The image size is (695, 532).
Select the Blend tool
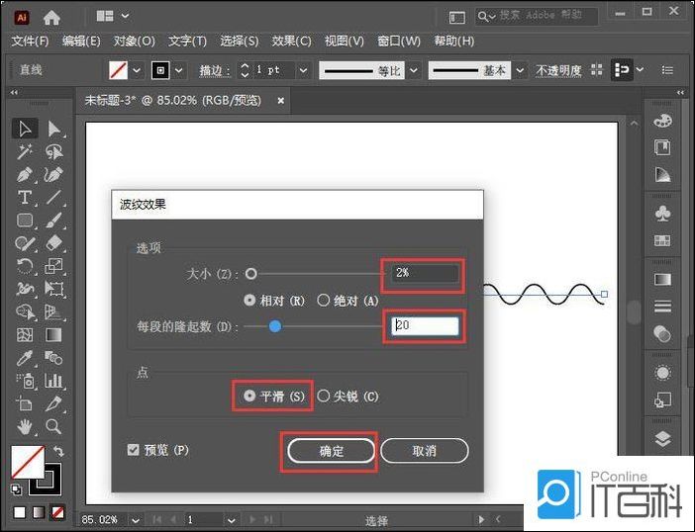[53, 358]
